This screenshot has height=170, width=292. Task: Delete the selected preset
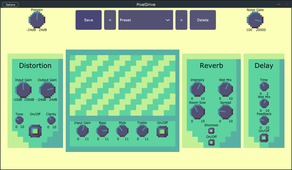click(203, 20)
